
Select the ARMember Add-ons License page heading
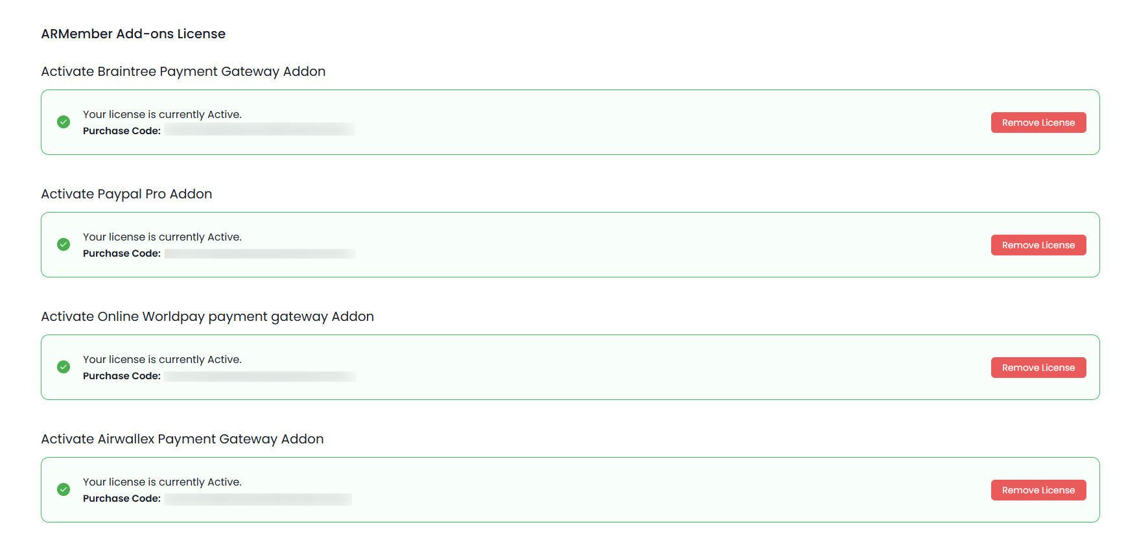133,34
